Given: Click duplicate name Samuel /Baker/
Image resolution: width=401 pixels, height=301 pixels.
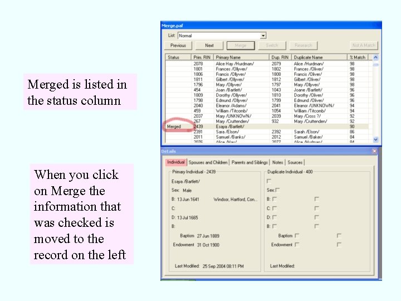Looking at the screenshot, I should pyautogui.click(x=308, y=137).
